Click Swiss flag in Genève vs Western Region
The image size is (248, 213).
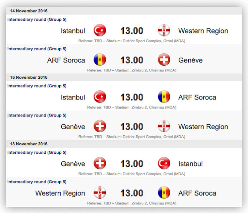coord(100,126)
